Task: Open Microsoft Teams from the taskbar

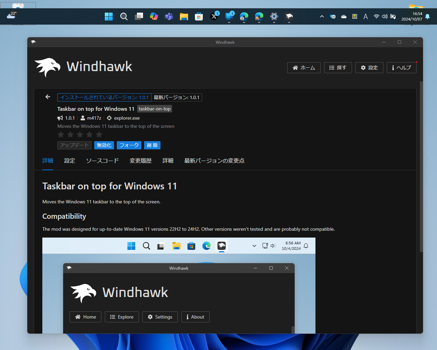Action: (x=169, y=16)
